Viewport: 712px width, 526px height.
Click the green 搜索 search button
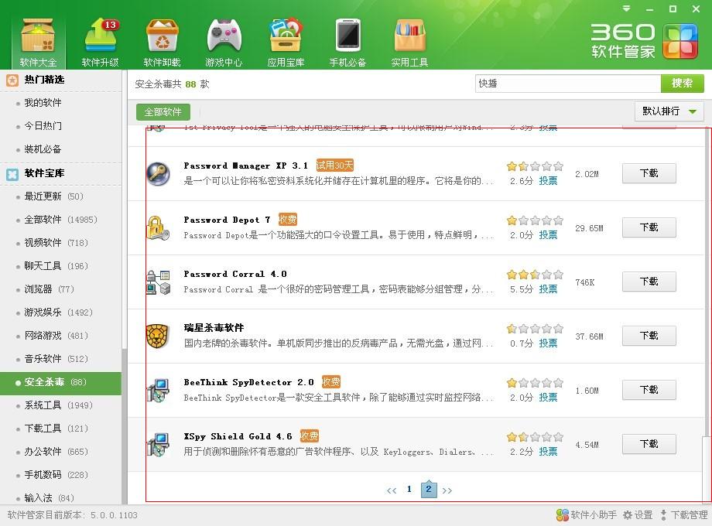[682, 84]
